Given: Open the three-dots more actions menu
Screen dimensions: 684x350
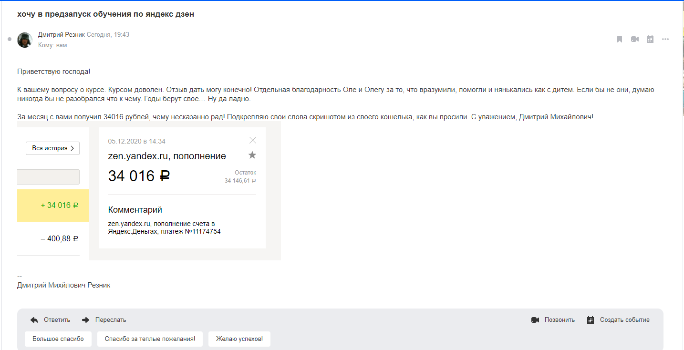Looking at the screenshot, I should (665, 39).
